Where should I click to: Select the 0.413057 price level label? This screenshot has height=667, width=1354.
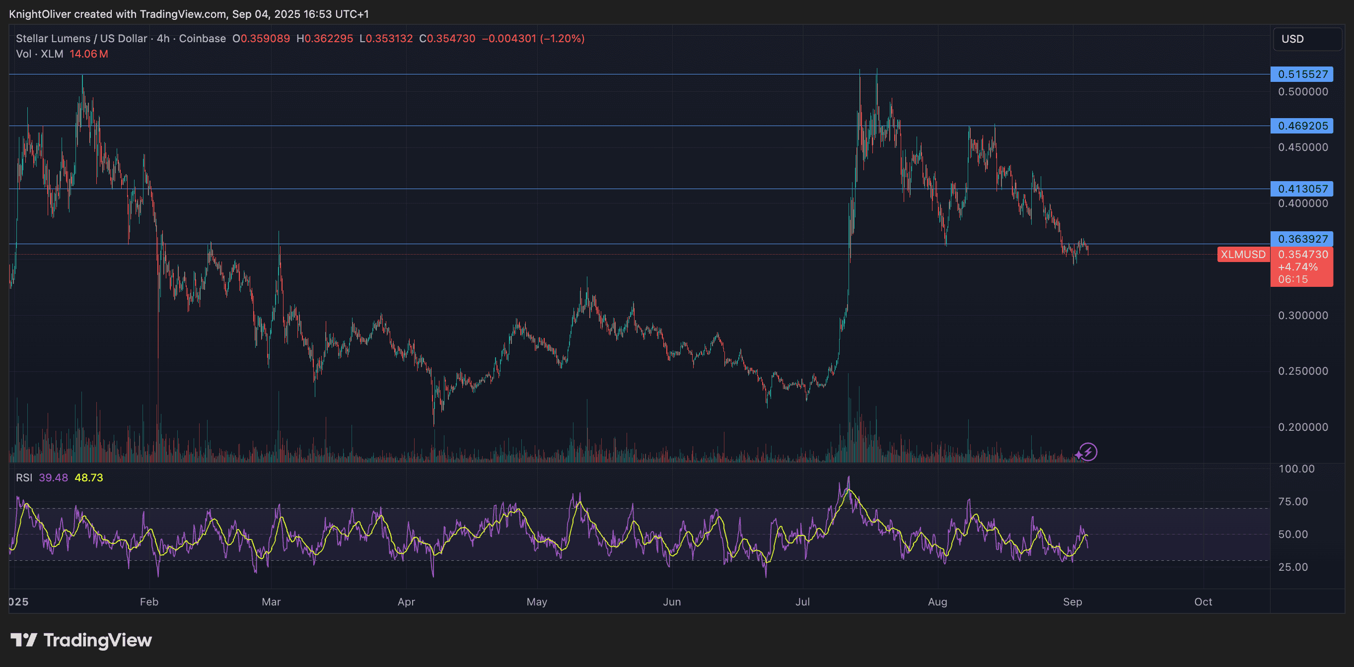coord(1302,189)
